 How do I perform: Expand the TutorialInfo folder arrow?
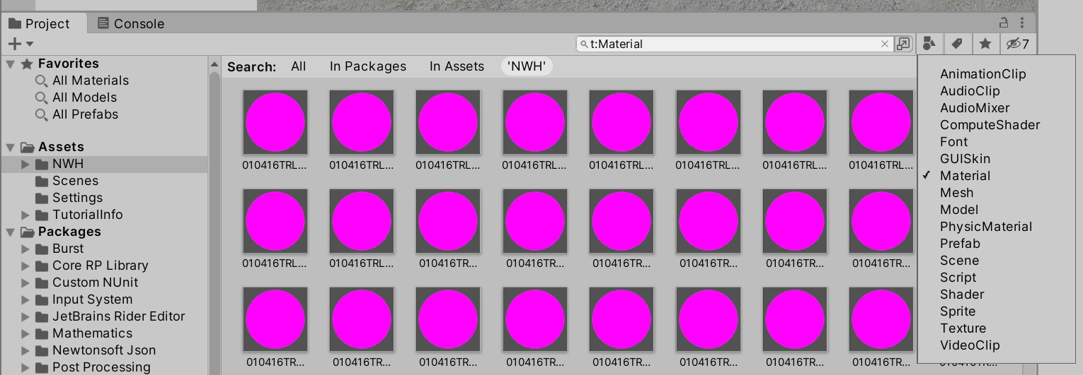pyautogui.click(x=25, y=215)
